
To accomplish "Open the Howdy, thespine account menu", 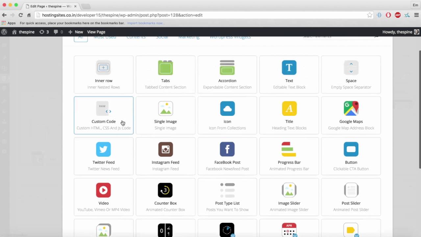I will [x=401, y=32].
